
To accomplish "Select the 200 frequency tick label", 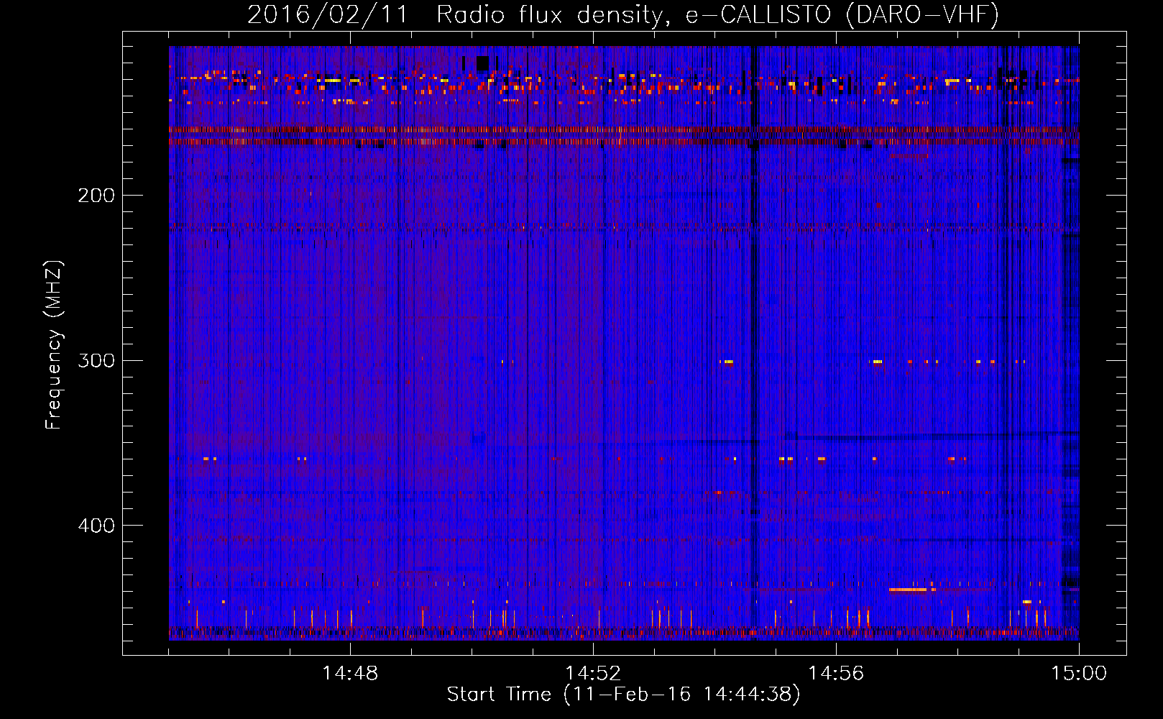I will click(x=96, y=196).
